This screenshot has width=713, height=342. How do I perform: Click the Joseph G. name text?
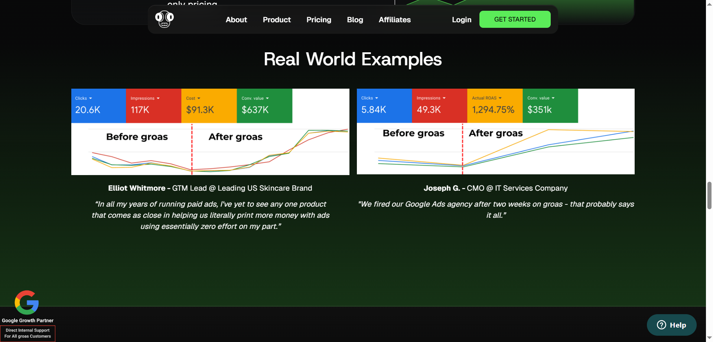point(442,188)
